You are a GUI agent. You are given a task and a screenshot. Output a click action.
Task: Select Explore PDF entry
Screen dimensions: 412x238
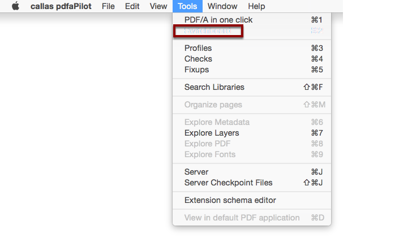[x=252, y=144]
